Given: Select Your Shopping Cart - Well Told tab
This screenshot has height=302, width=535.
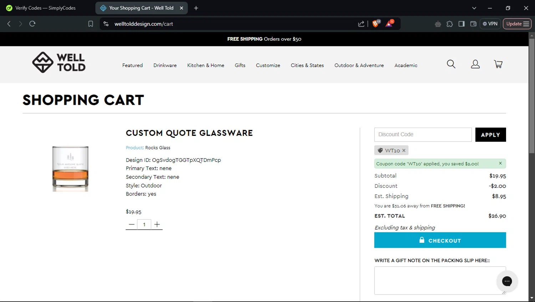Looking at the screenshot, I should (x=142, y=8).
